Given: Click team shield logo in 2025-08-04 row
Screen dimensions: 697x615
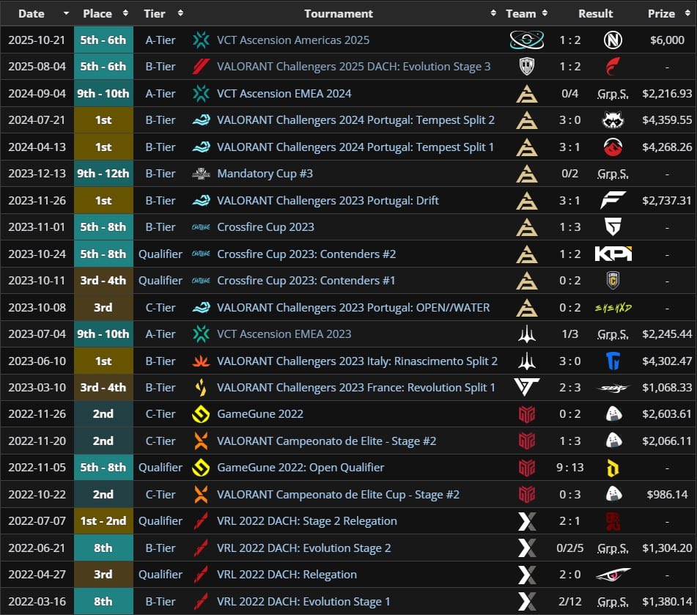Looking at the screenshot, I should pyautogui.click(x=527, y=67).
